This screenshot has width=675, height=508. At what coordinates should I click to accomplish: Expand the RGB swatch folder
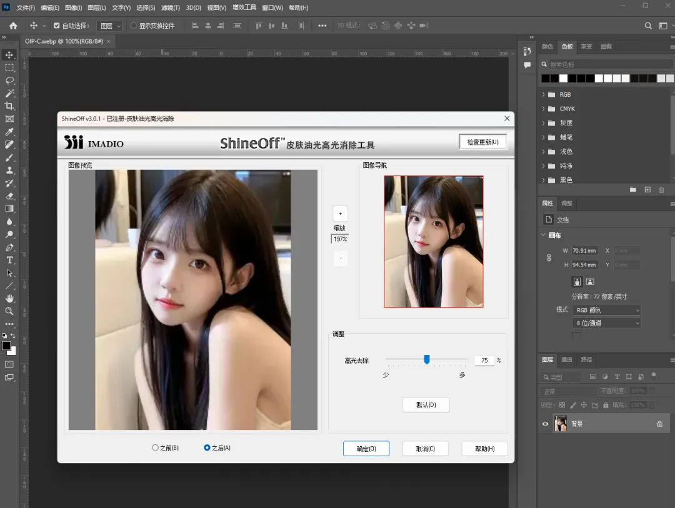pyautogui.click(x=544, y=95)
